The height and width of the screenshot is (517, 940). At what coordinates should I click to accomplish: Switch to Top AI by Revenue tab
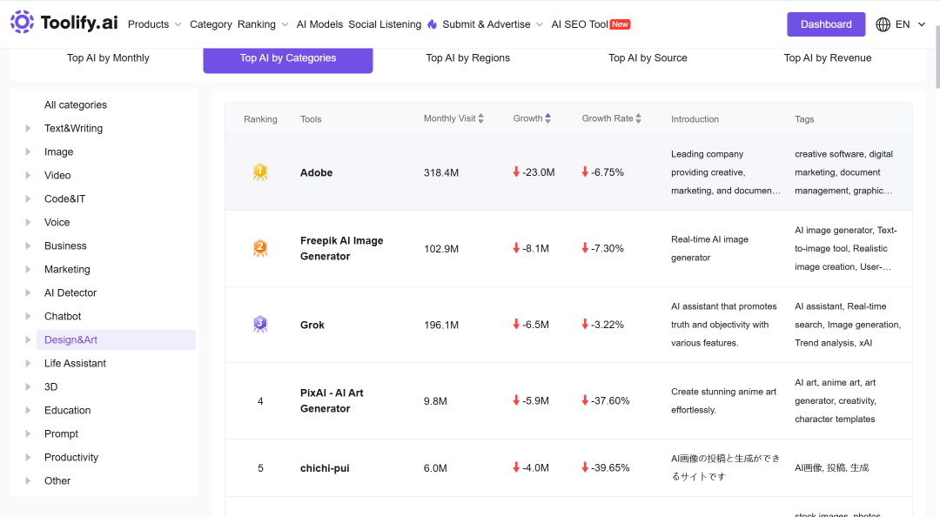click(828, 58)
